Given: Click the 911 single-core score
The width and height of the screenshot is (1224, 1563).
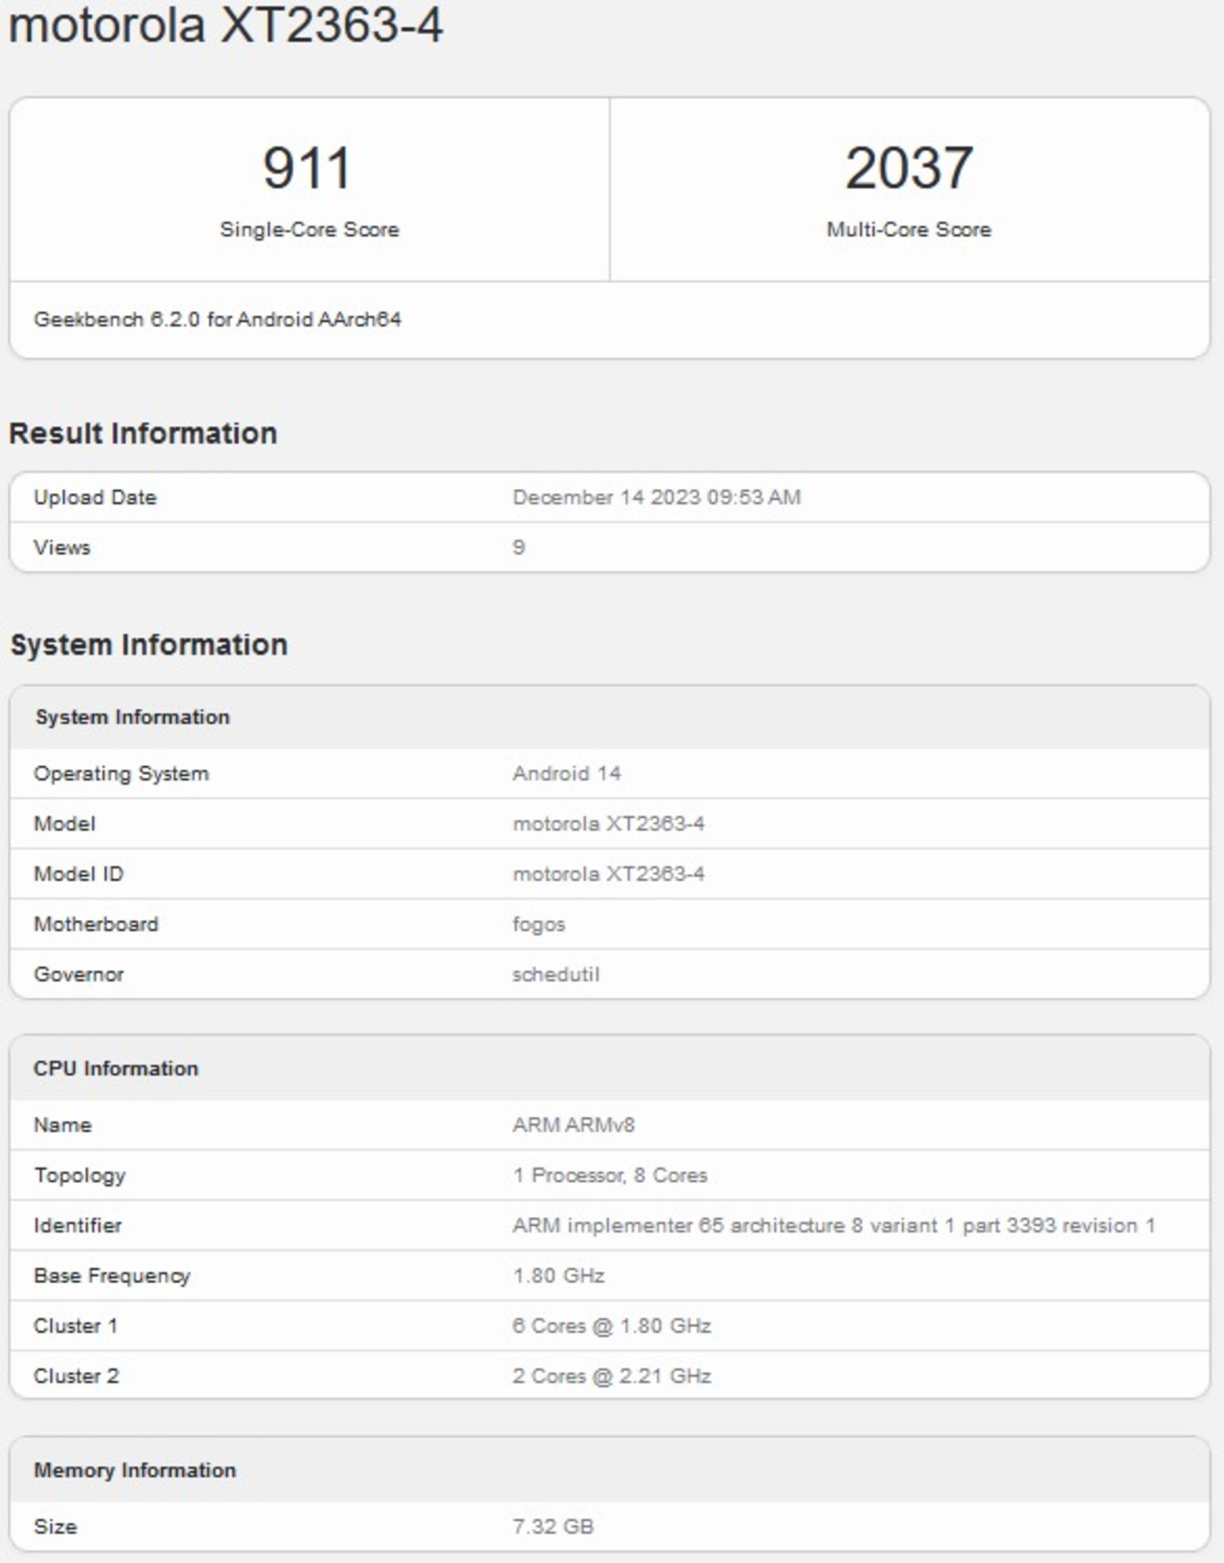Looking at the screenshot, I should click(x=307, y=168).
